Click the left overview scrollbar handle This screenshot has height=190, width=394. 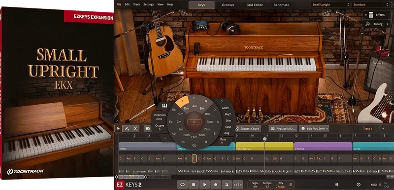(x=116, y=177)
